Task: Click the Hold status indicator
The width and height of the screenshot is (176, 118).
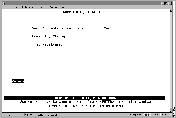Action: (x=165, y=115)
